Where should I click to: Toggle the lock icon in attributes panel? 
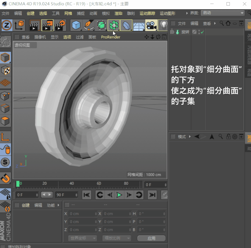pos(228,137)
